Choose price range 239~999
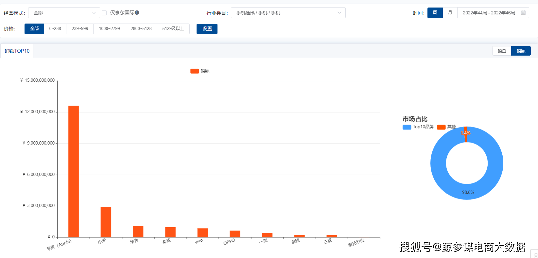Viewport: 538px width, 258px height. click(80, 29)
